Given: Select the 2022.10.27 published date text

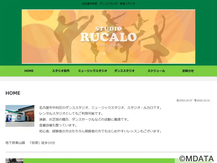Looking at the screenshot, I should pos(186,101).
